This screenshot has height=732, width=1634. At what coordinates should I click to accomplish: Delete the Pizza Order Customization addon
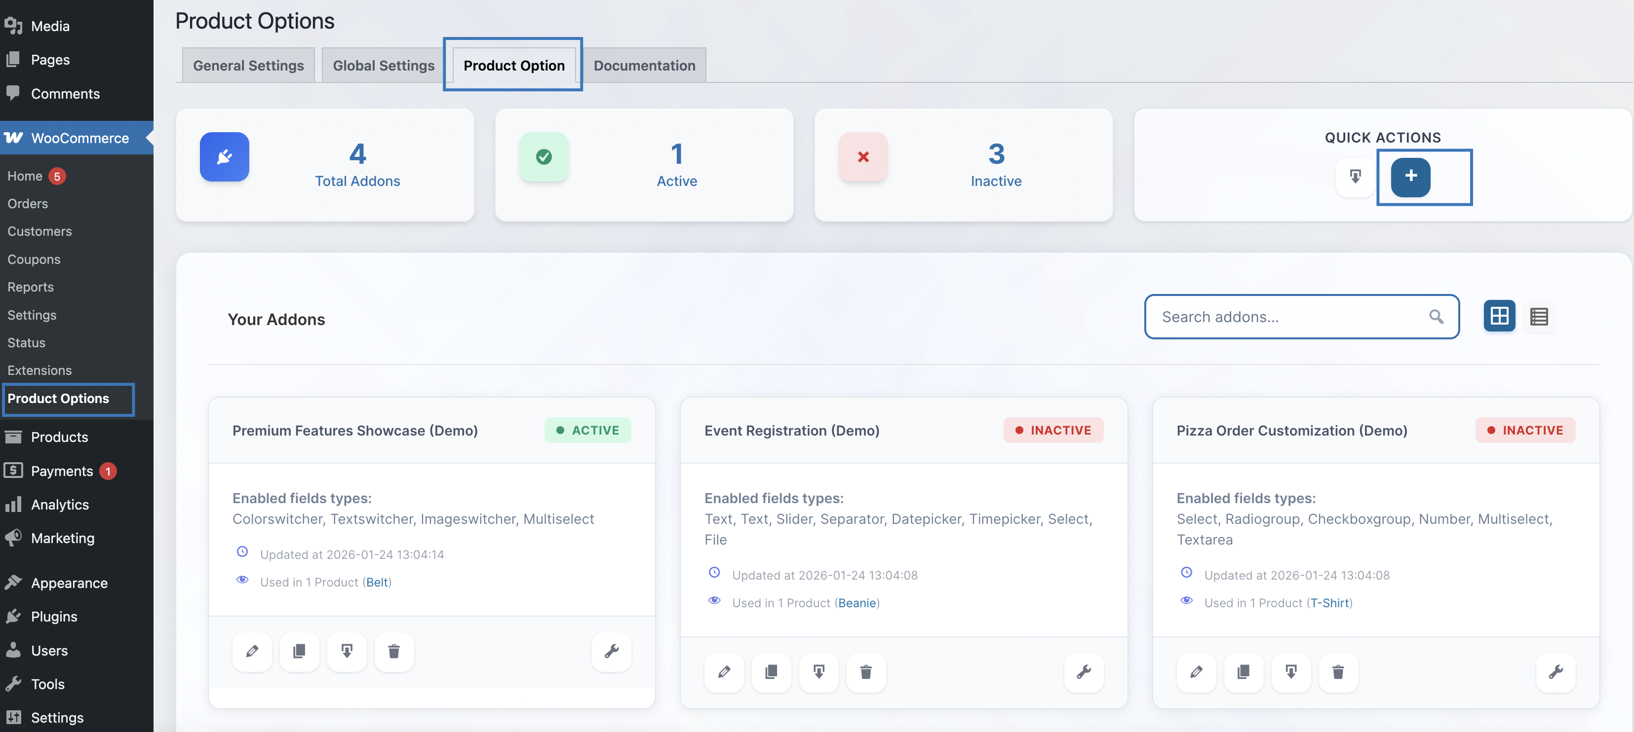click(x=1338, y=672)
